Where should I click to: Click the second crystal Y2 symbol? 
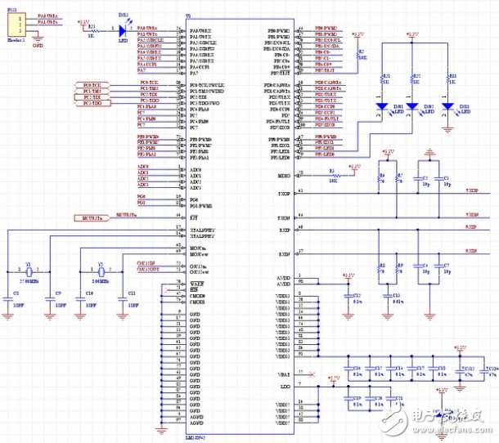(101, 271)
